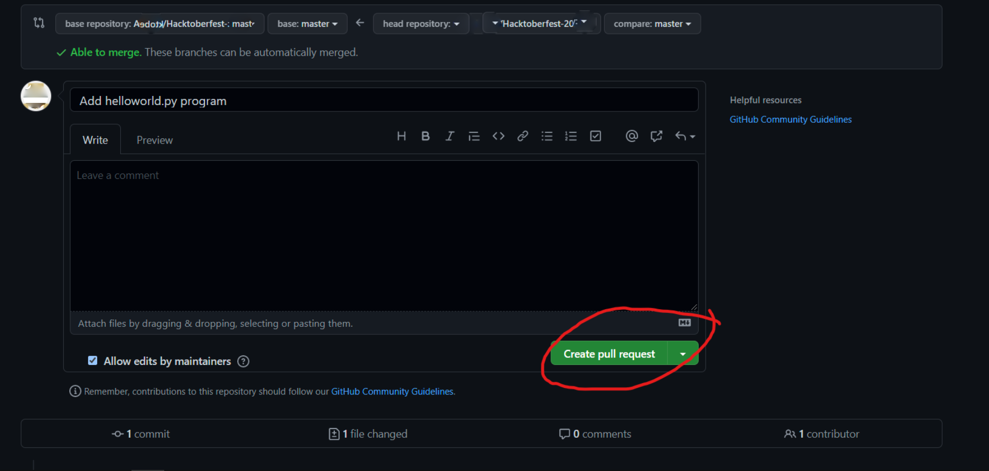Click Create pull request button
This screenshot has width=989, height=471.
609,354
